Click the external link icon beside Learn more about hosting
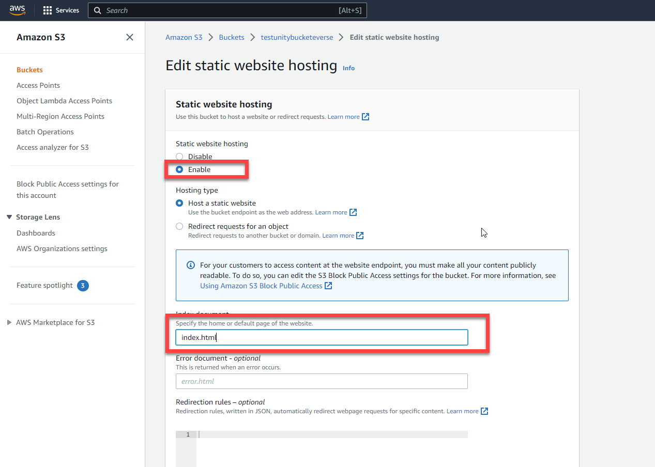 365,116
